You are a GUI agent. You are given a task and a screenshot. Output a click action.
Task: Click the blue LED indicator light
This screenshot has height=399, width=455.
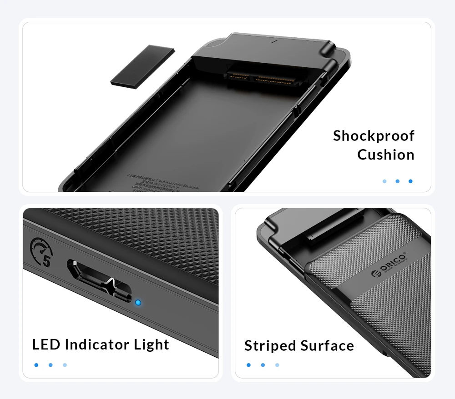click(x=138, y=303)
